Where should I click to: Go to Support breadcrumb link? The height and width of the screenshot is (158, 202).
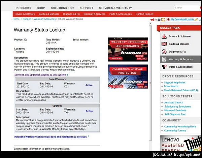pos(27,19)
